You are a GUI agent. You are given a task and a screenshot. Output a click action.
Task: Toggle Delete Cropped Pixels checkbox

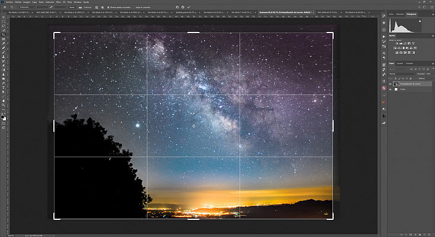tap(108, 8)
